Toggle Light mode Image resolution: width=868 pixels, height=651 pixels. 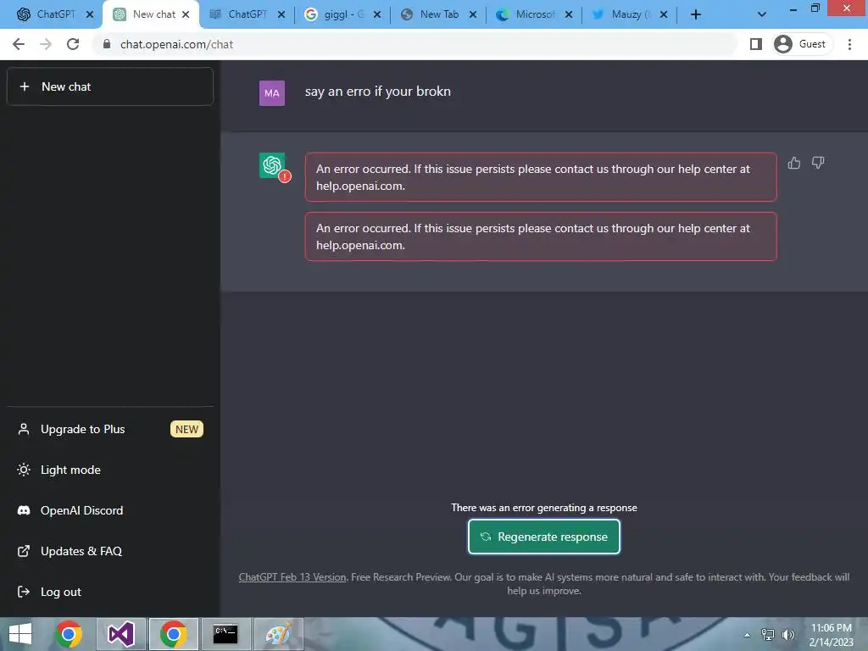70,470
